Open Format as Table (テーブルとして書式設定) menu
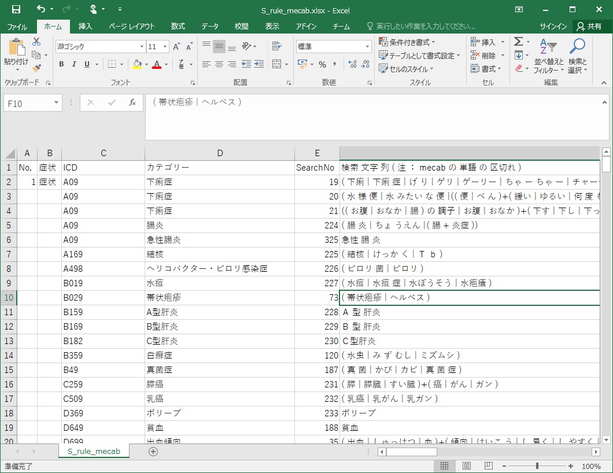Viewport: 613px width, 473px height. (x=419, y=56)
